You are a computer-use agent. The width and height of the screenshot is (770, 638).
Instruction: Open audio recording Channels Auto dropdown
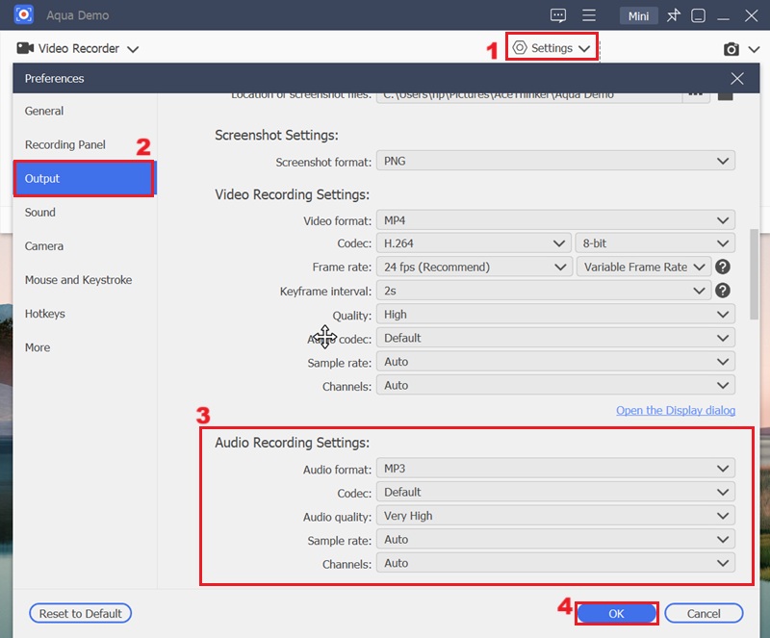[555, 563]
